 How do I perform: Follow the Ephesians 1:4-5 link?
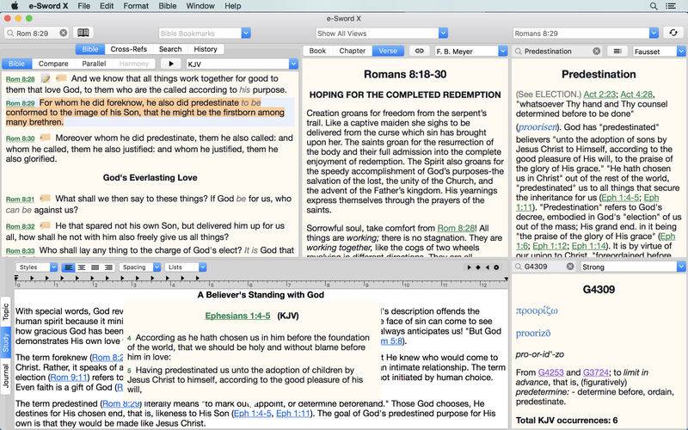tap(237, 316)
